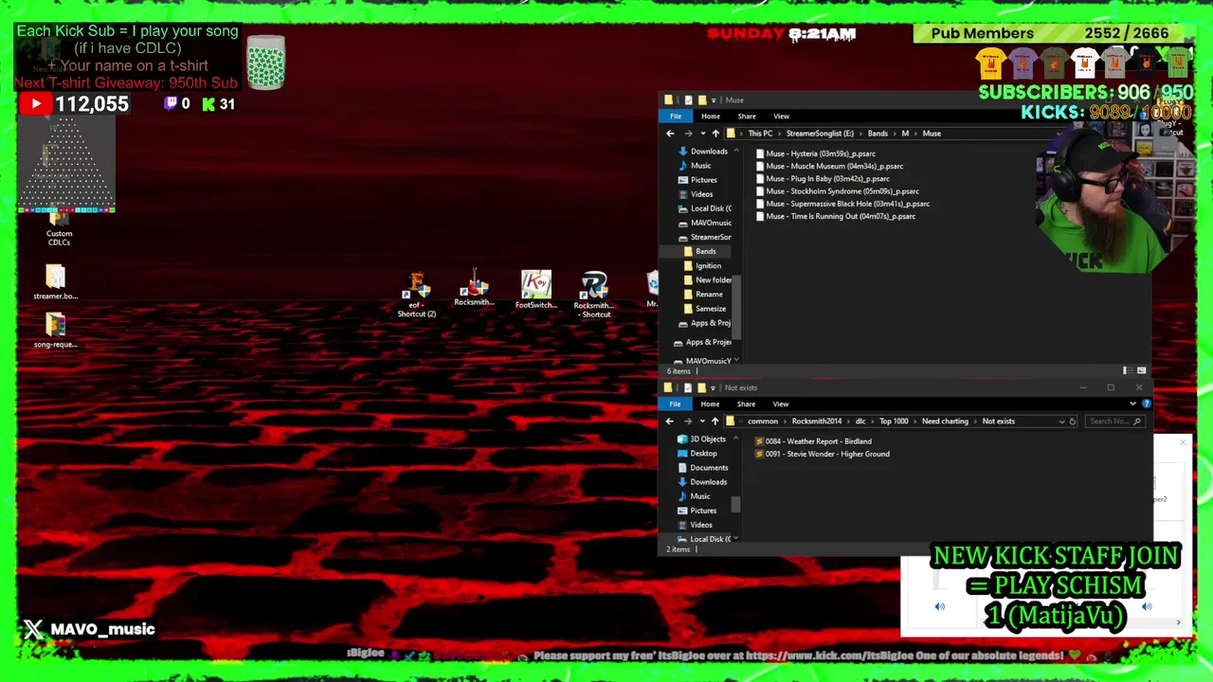The height and width of the screenshot is (682, 1213).
Task: Open the Custom CDLCs desktop folder
Action: coord(59,227)
